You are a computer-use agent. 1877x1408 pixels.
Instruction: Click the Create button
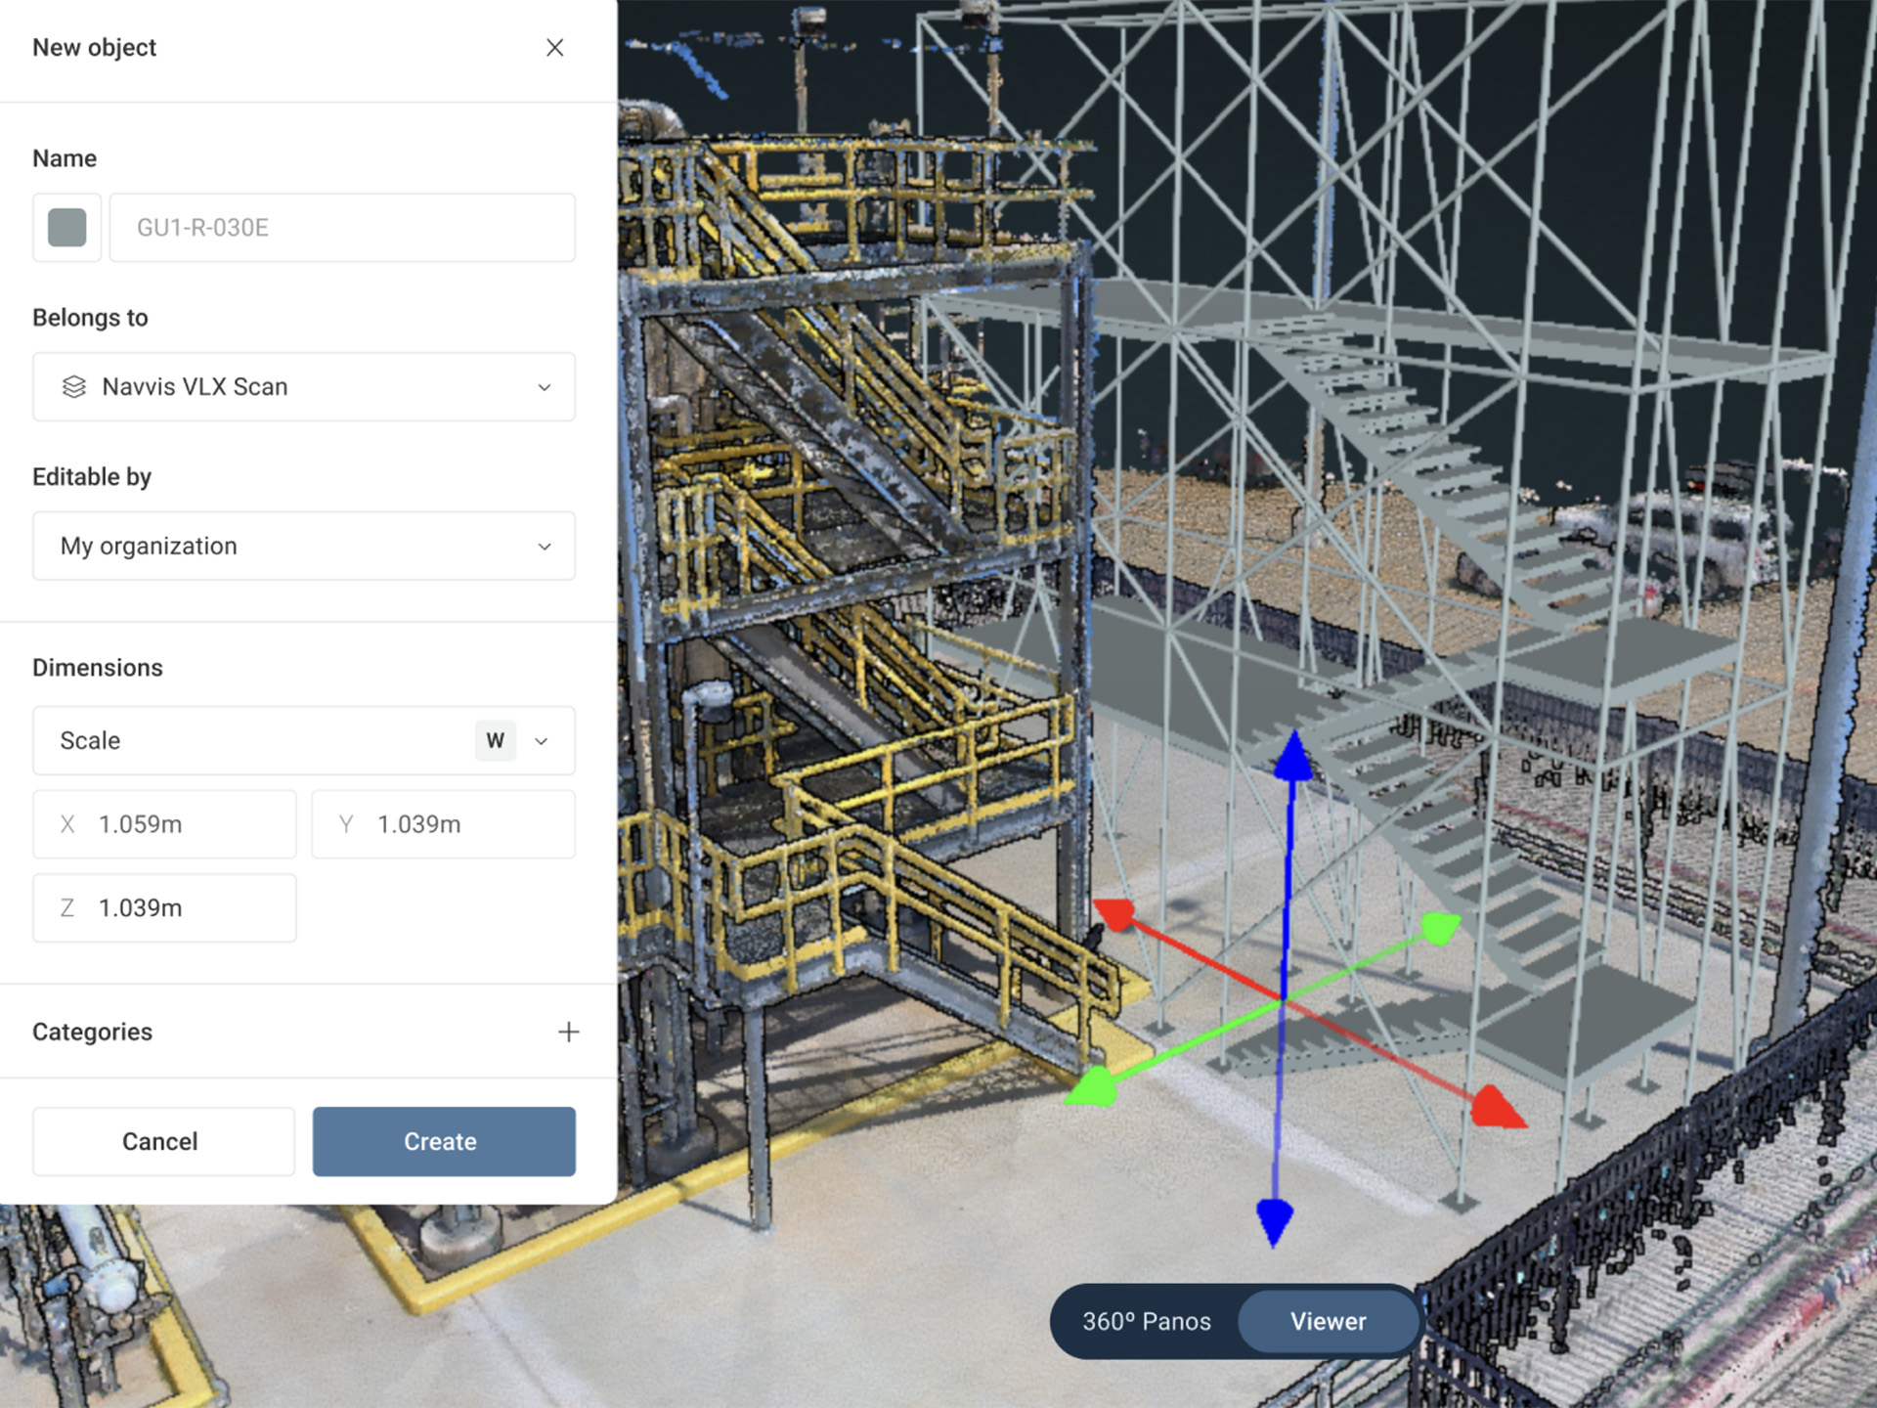point(443,1141)
